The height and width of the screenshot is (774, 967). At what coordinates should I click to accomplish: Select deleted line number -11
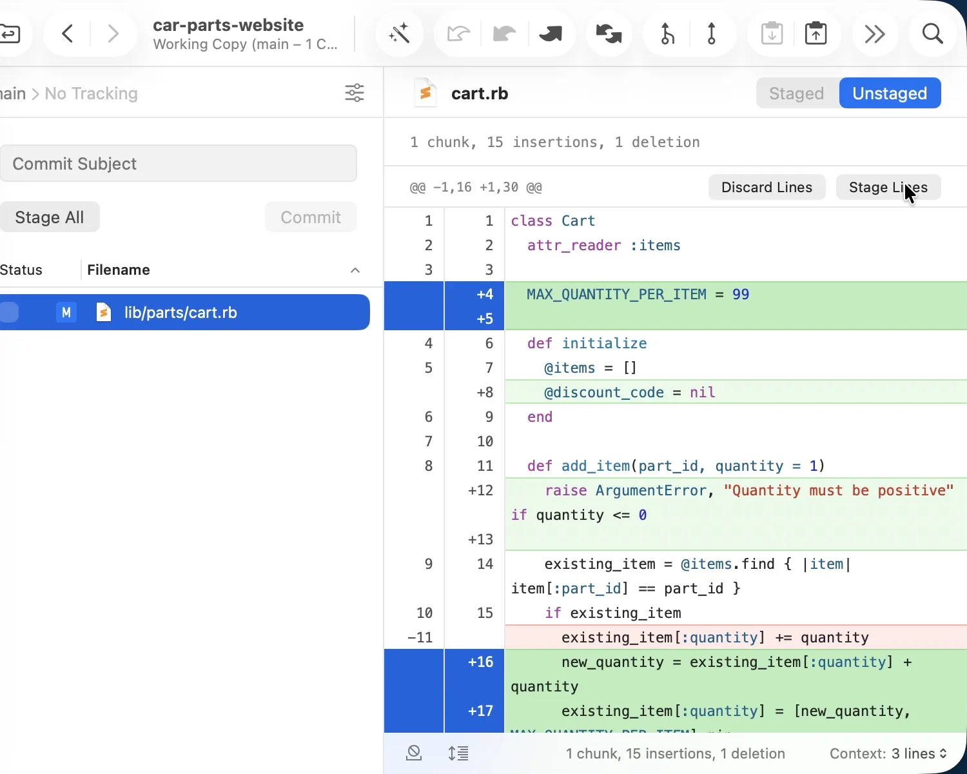pyautogui.click(x=420, y=637)
